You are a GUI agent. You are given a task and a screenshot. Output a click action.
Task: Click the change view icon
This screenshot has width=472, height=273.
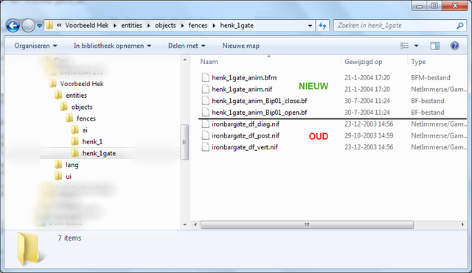pos(404,46)
